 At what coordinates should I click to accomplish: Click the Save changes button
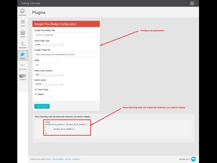tap(42, 106)
